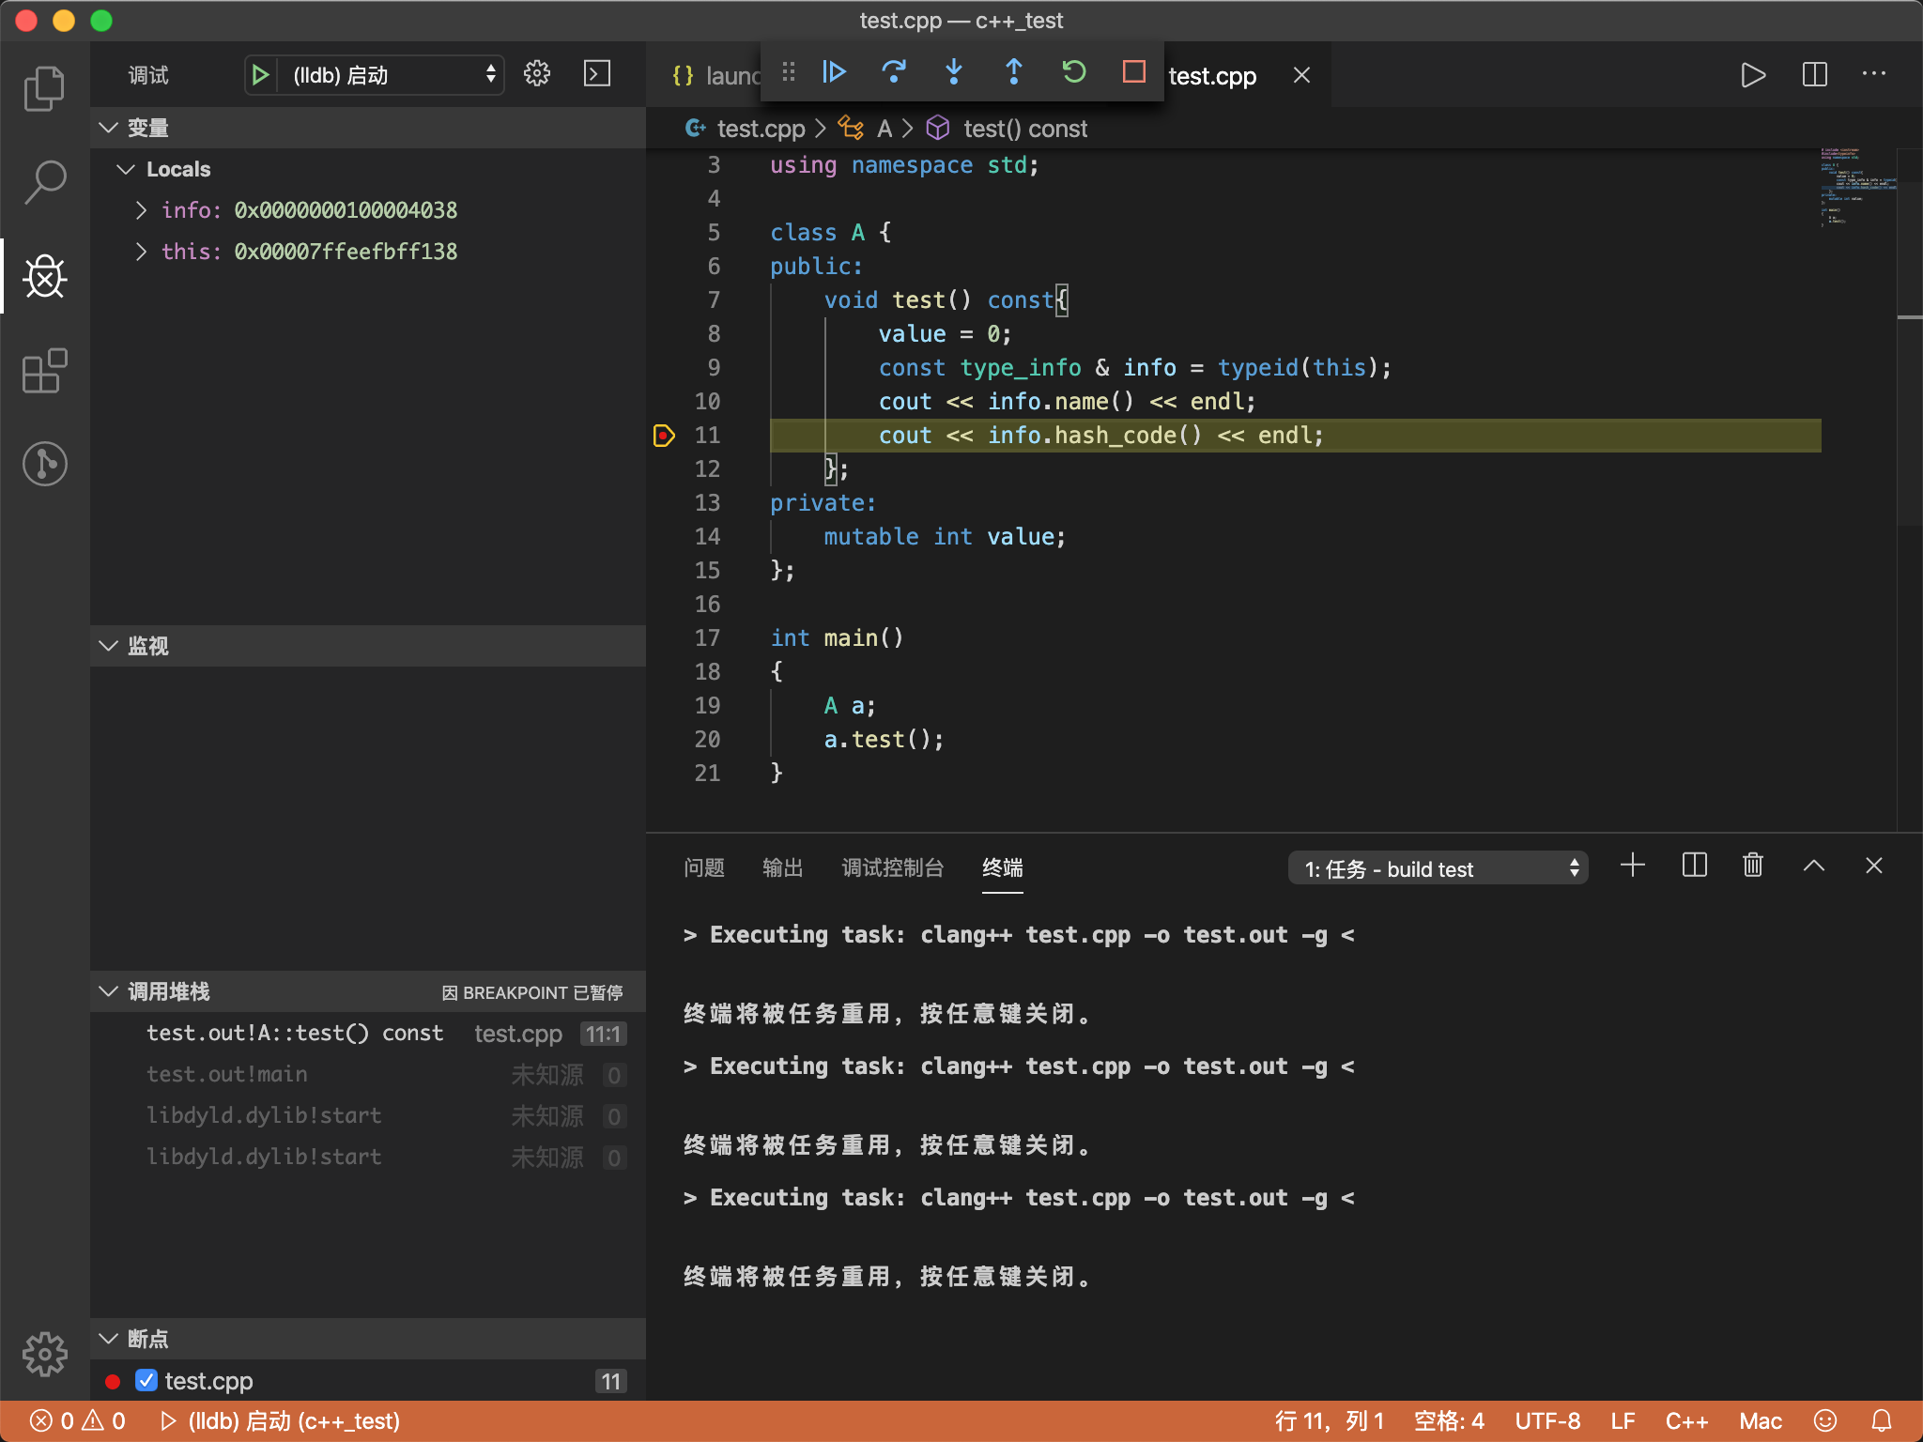
Task: Click the Step Out debug icon
Action: point(1014,72)
